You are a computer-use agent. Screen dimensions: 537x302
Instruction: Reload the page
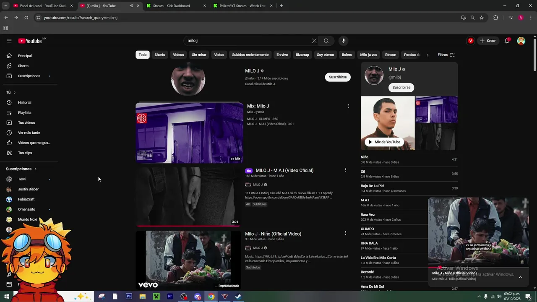[26, 18]
